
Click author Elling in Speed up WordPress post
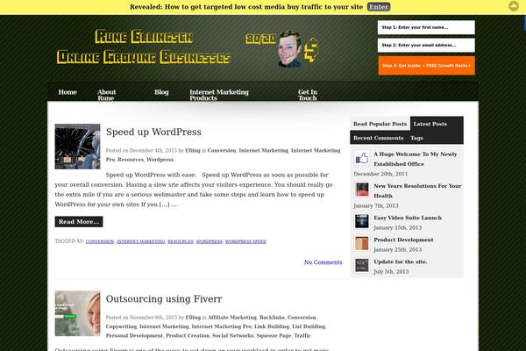tap(193, 150)
